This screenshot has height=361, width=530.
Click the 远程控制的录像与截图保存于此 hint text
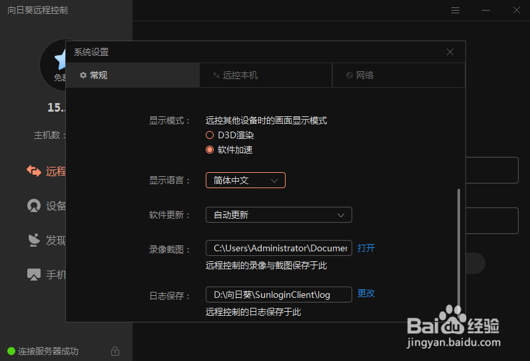[x=266, y=265]
